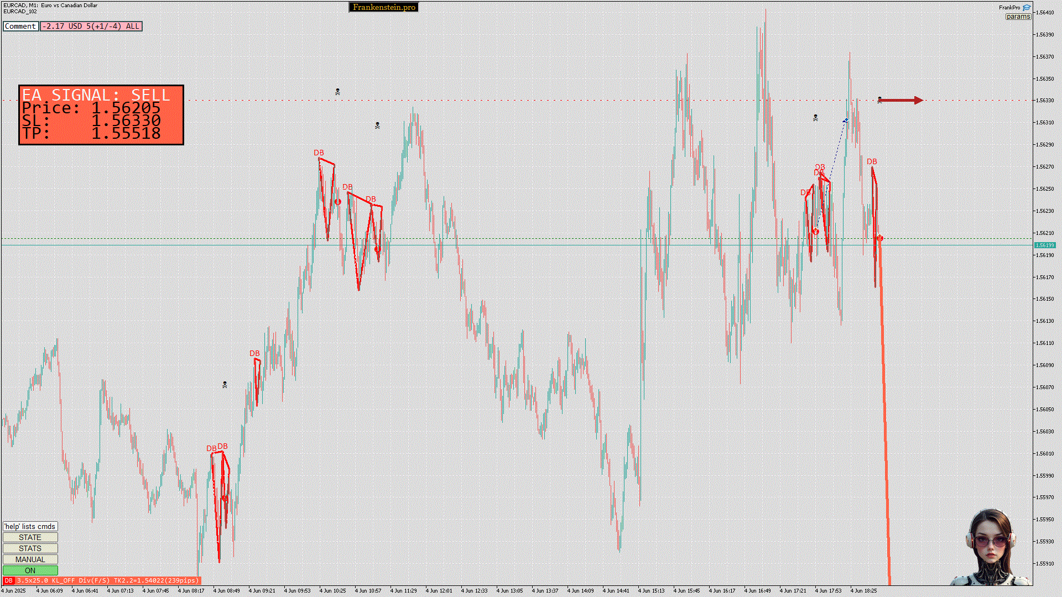Click the 'help' lists cmds field
This screenshot has height=597, width=1062.
point(30,526)
